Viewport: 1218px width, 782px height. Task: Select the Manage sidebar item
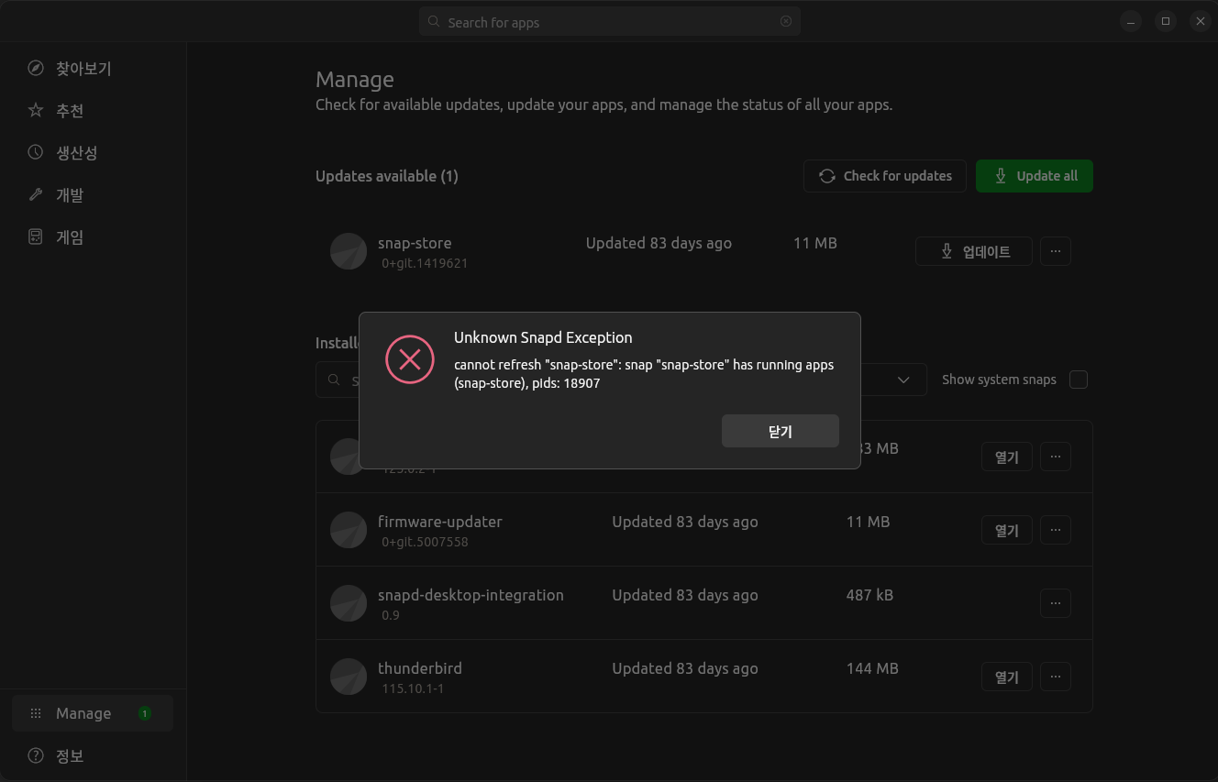coord(93,713)
